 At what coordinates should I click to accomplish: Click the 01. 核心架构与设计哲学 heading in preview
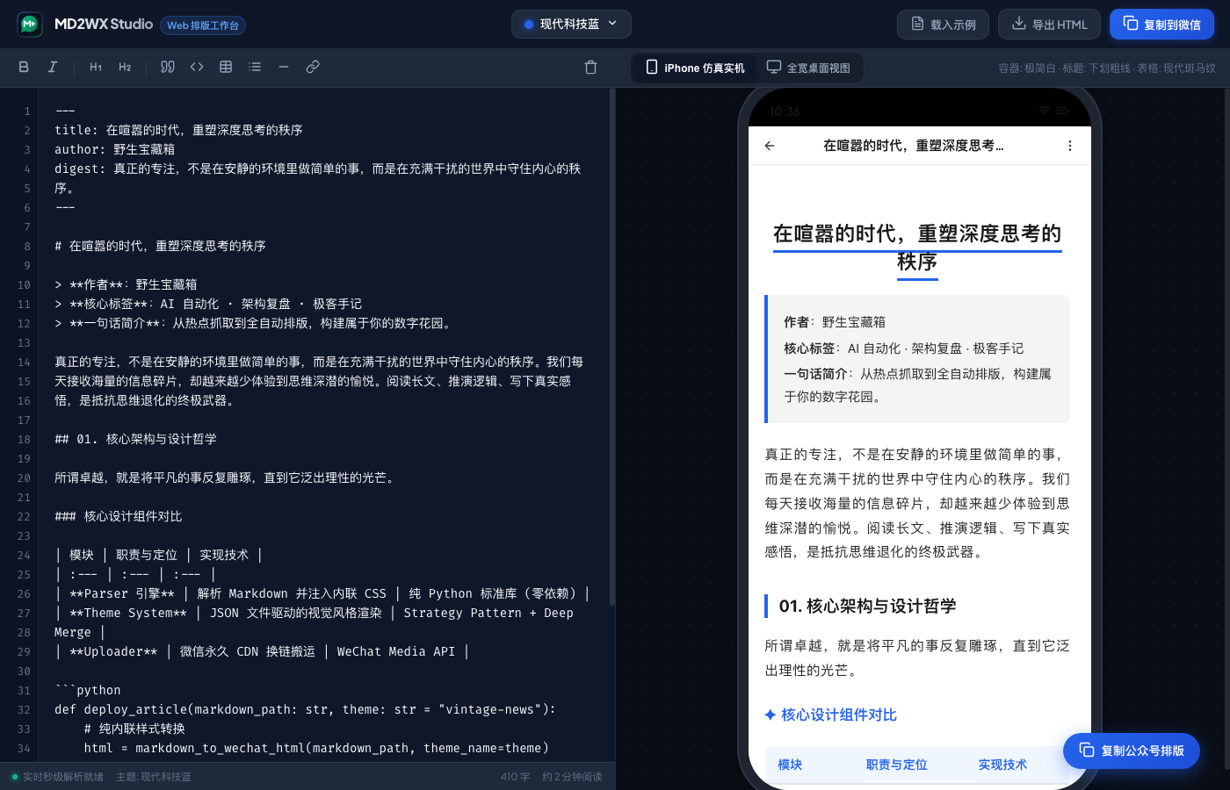pos(867,606)
